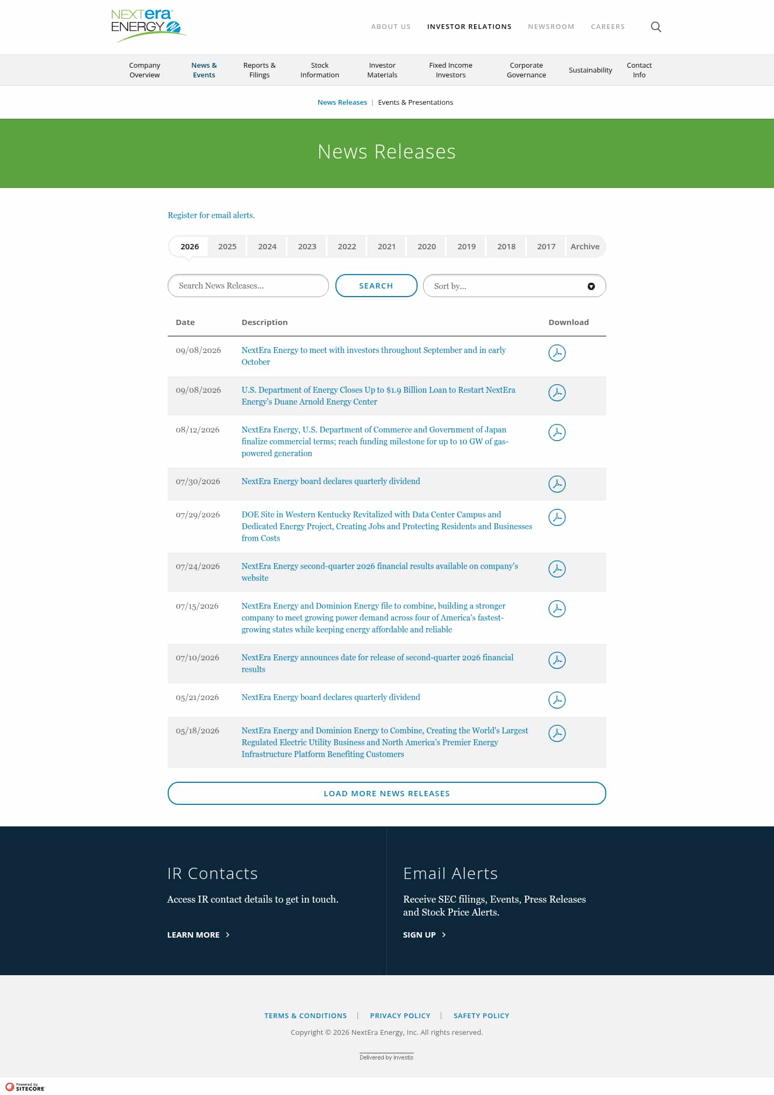Download PDF for investors meeting September release
Viewport: 774px width, 1095px height.
(x=557, y=353)
